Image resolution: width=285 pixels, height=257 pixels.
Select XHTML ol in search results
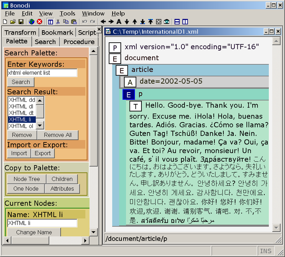point(22,126)
